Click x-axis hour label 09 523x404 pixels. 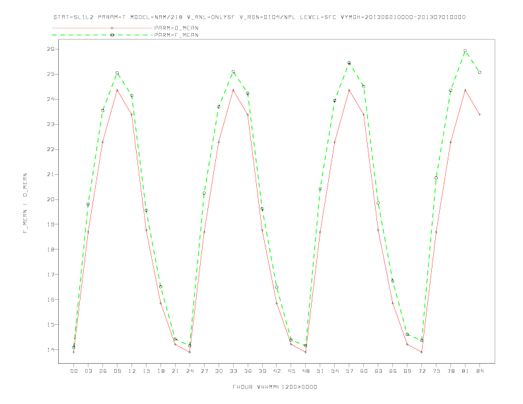pos(117,371)
